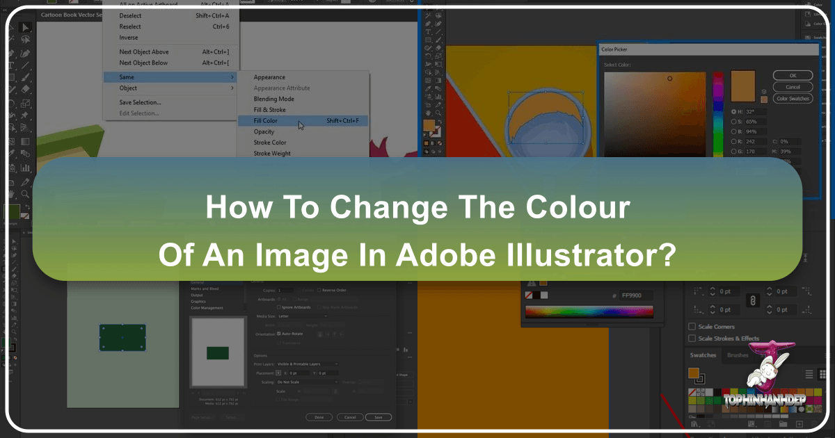Toggle the Scale Strokes & Effects checkbox

click(x=692, y=339)
